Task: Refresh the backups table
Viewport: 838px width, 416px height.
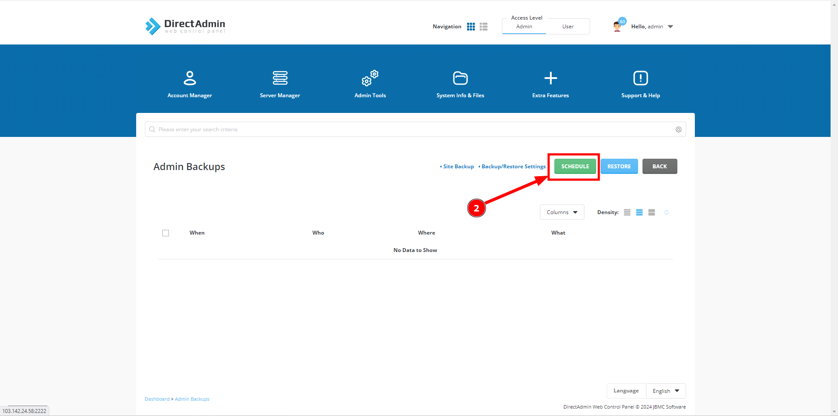Action: [666, 212]
